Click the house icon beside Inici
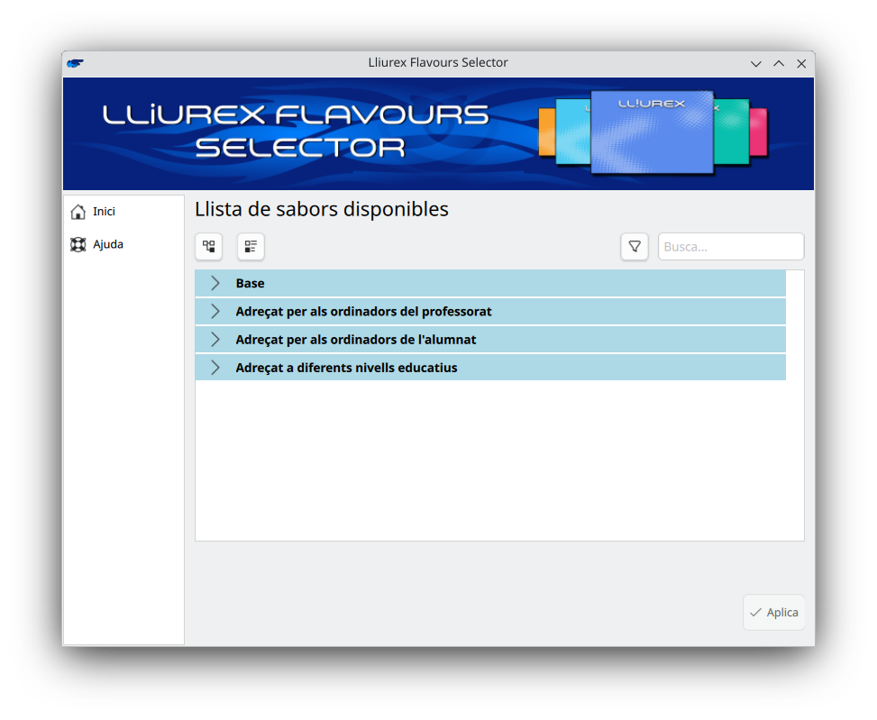The width and height of the screenshot is (877, 720). [x=78, y=212]
